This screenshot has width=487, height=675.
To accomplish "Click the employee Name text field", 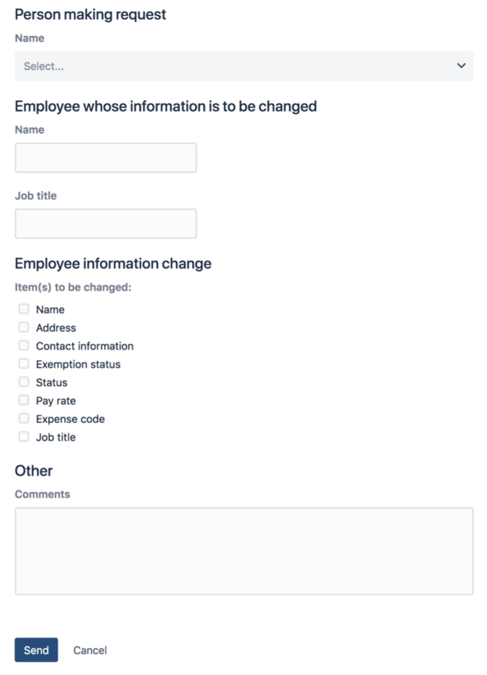I will [105, 157].
